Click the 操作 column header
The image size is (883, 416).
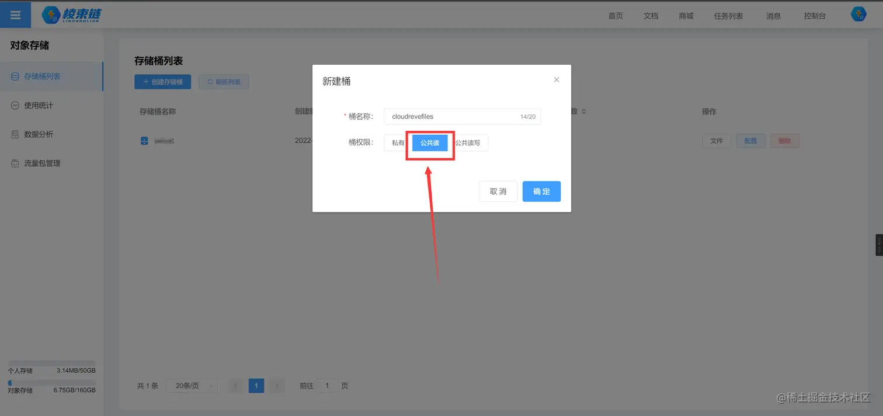(x=709, y=111)
